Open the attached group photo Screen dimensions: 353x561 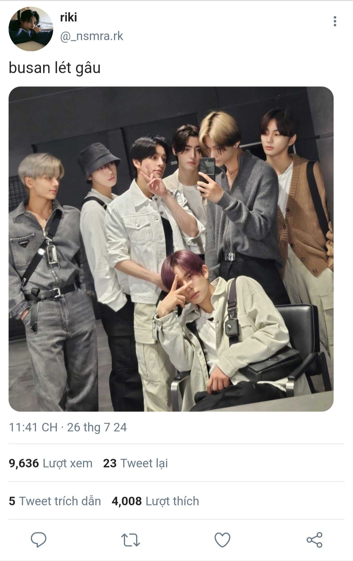(171, 249)
